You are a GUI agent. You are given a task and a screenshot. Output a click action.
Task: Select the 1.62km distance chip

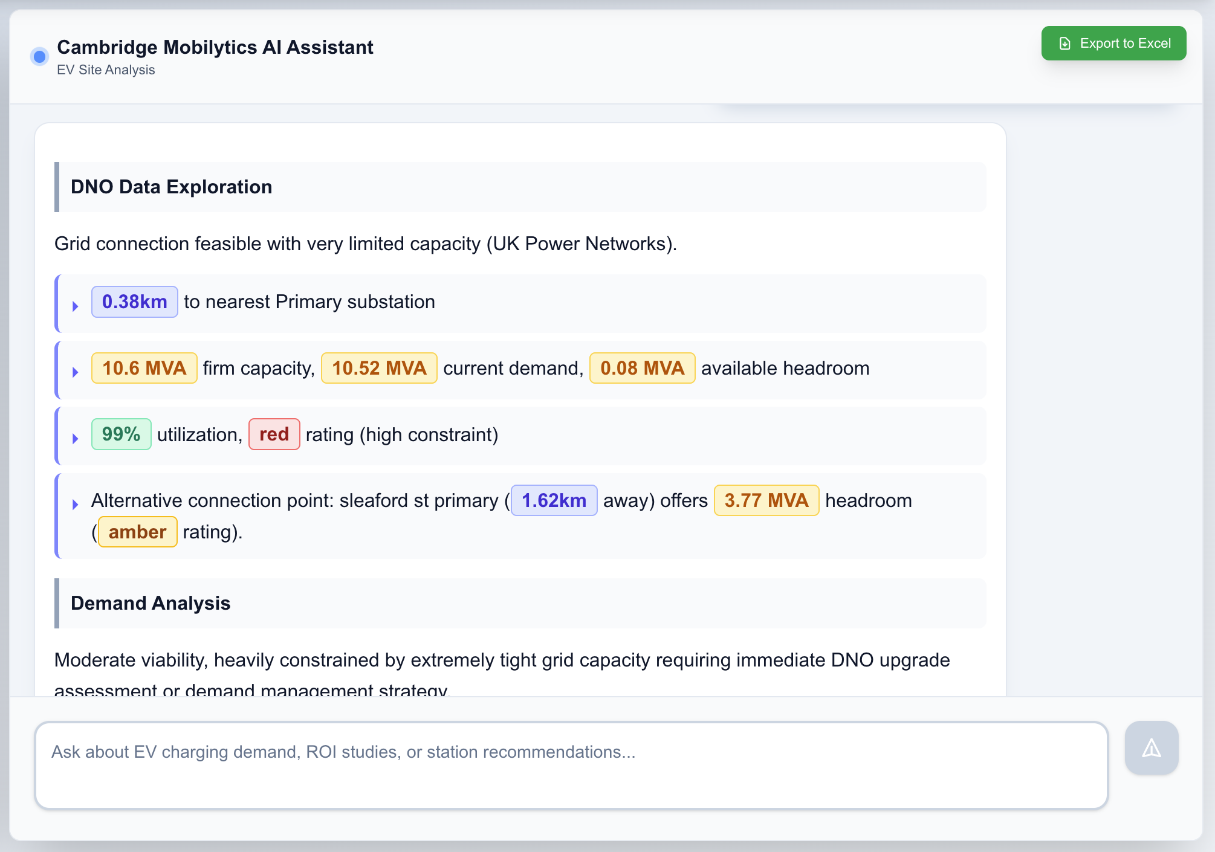click(554, 500)
